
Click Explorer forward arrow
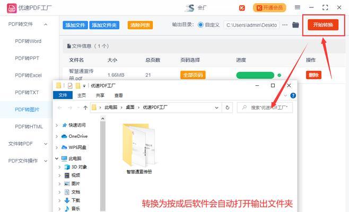(70, 108)
